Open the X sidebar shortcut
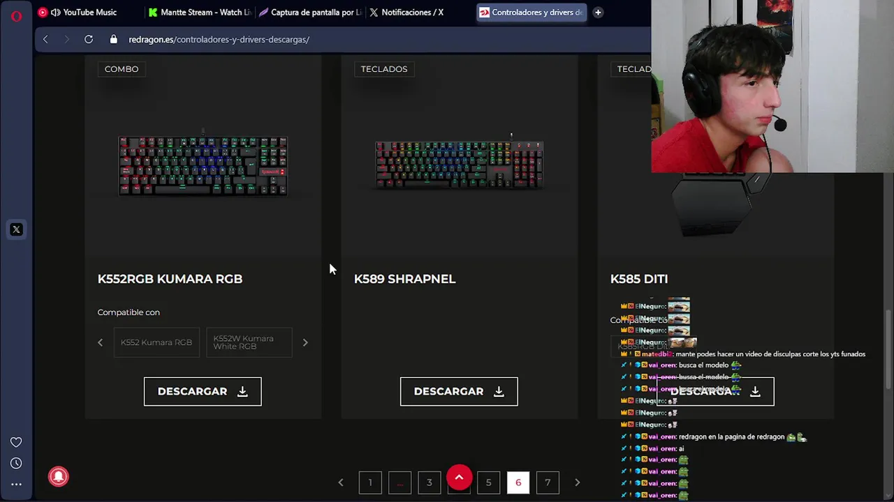894x502 pixels. point(16,229)
